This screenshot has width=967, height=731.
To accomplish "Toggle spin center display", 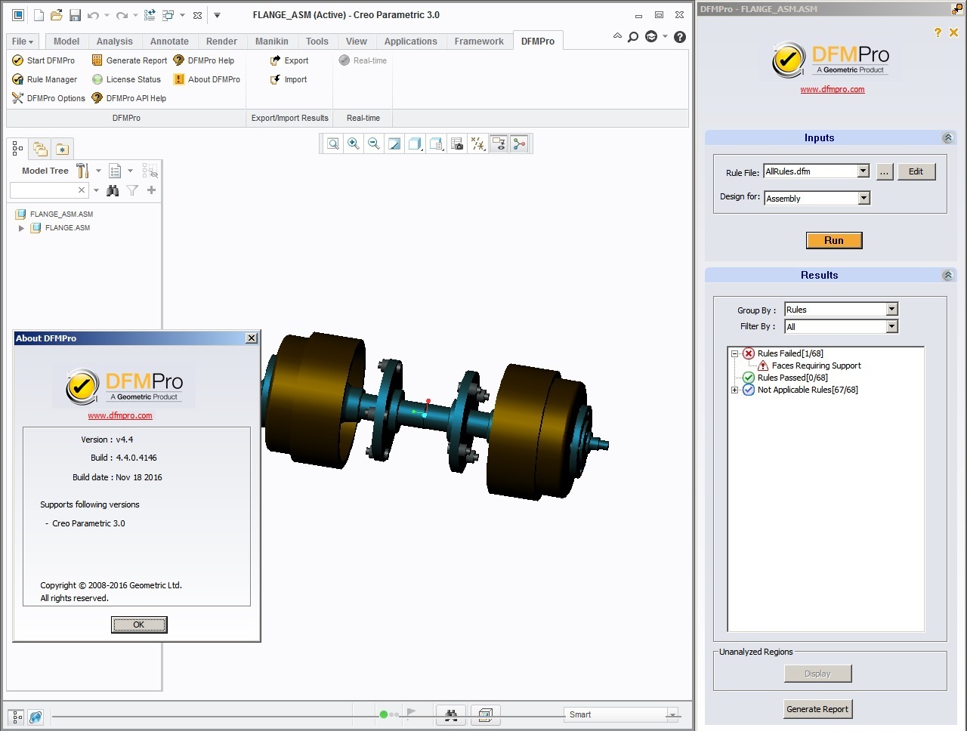I will [519, 143].
